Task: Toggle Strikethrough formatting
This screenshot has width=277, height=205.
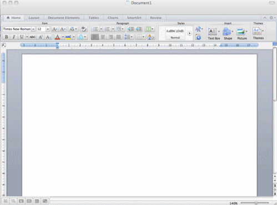Action: (x=33, y=37)
